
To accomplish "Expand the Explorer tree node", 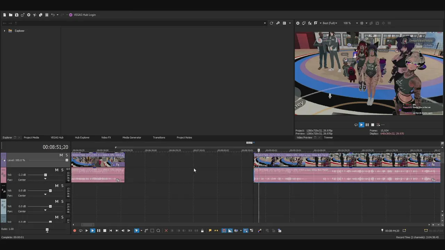I will [5, 31].
